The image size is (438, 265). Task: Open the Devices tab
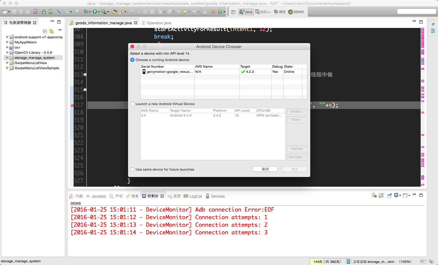pyautogui.click(x=215, y=196)
